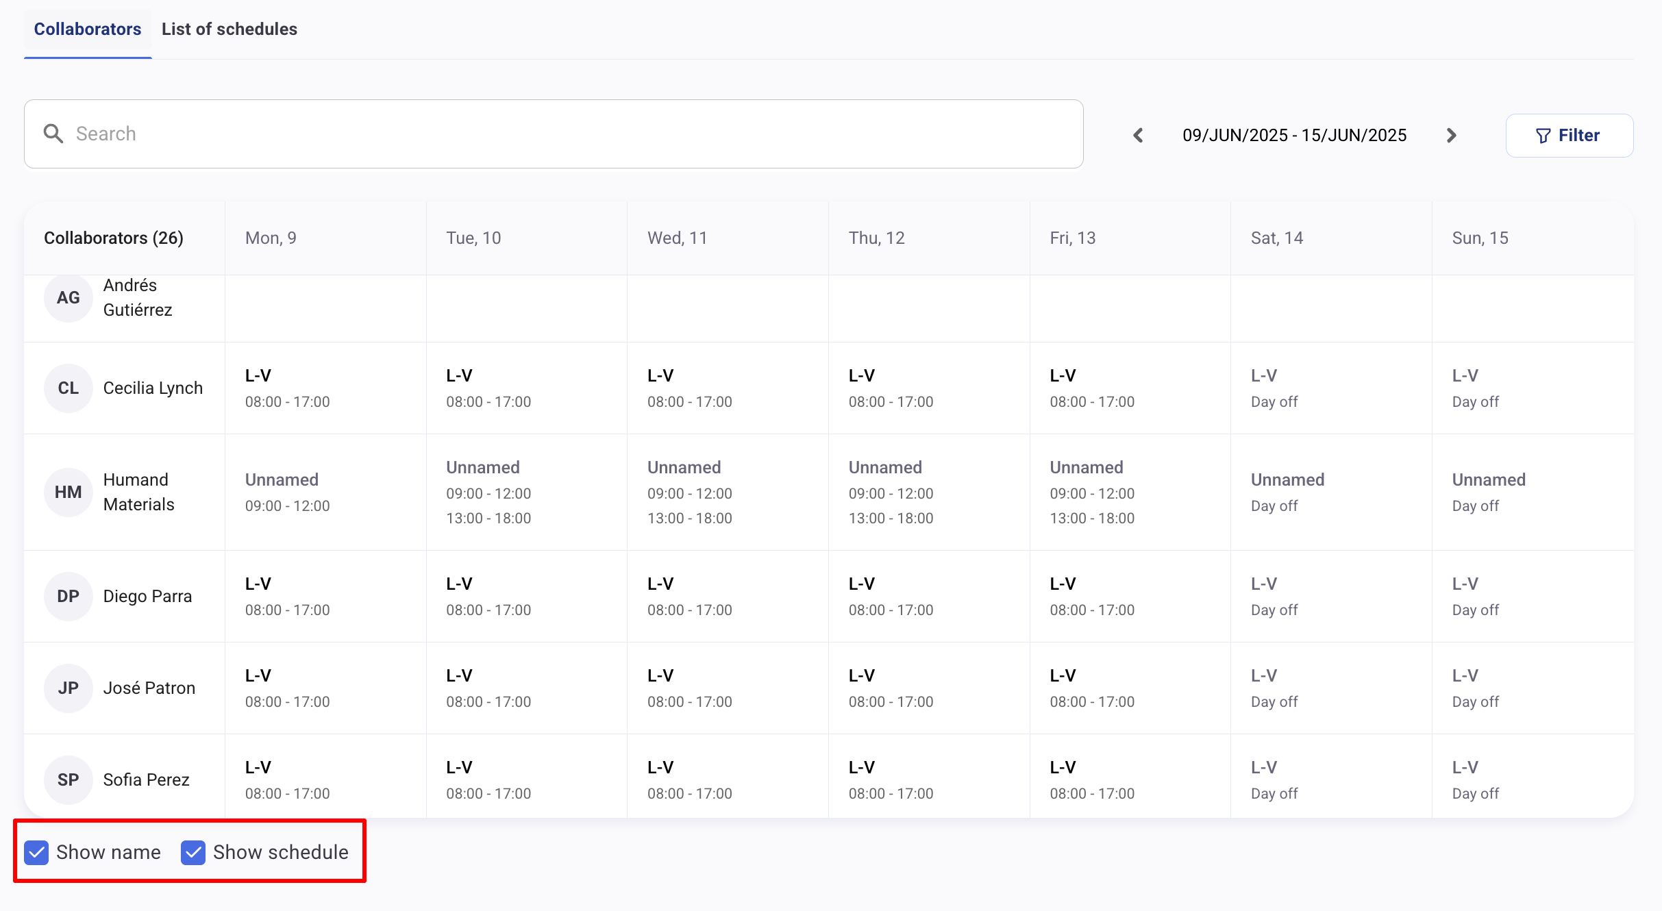Go to previous week with left chevron
Viewport: 1662px width, 911px height.
(x=1138, y=136)
